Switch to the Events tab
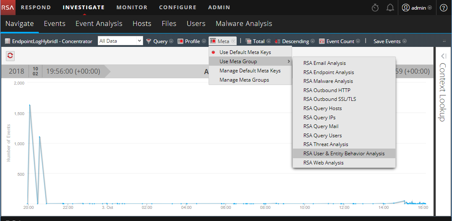Image resolution: width=452 pixels, height=221 pixels. [55, 23]
